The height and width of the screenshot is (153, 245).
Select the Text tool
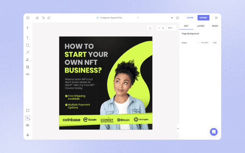(28, 38)
